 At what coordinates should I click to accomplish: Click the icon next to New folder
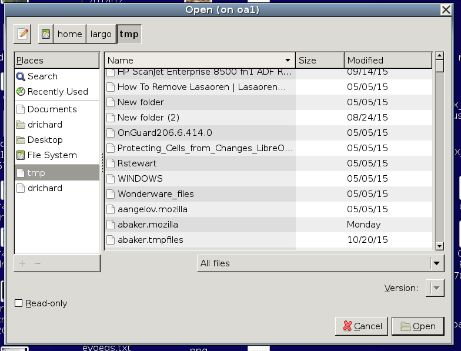tap(111, 102)
